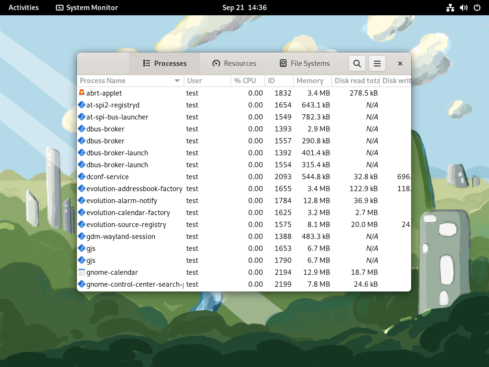Click the gnome-control-center-search process icon
The width and height of the screenshot is (489, 367).
82,284
